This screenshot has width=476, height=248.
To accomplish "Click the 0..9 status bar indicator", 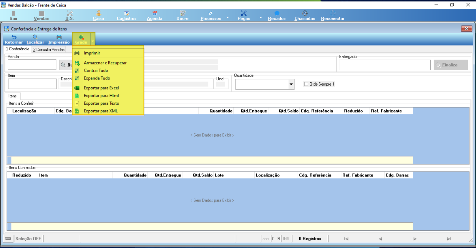I will [276, 239].
